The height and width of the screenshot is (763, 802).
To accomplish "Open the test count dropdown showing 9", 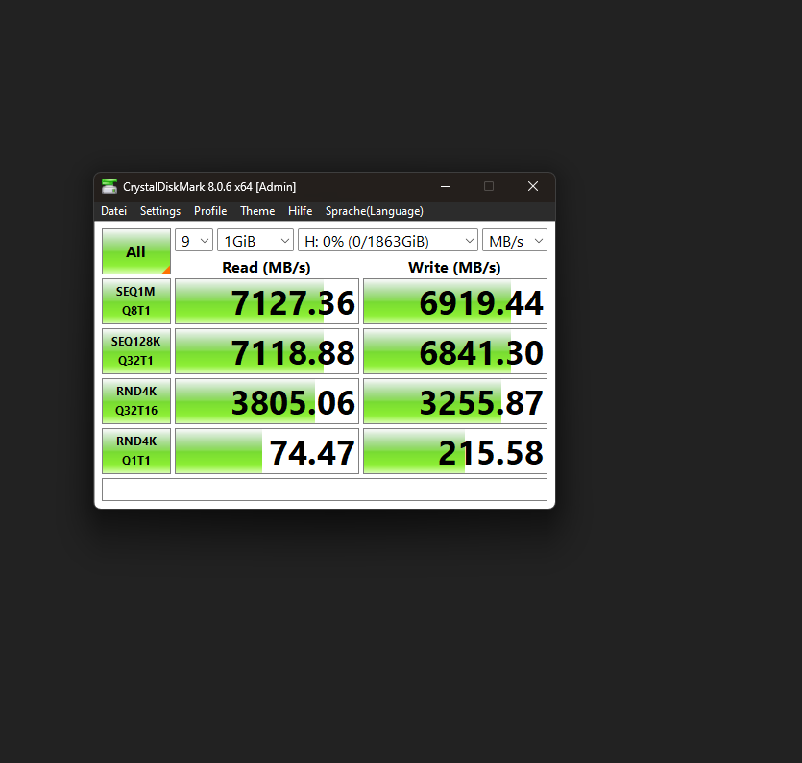I will 194,240.
